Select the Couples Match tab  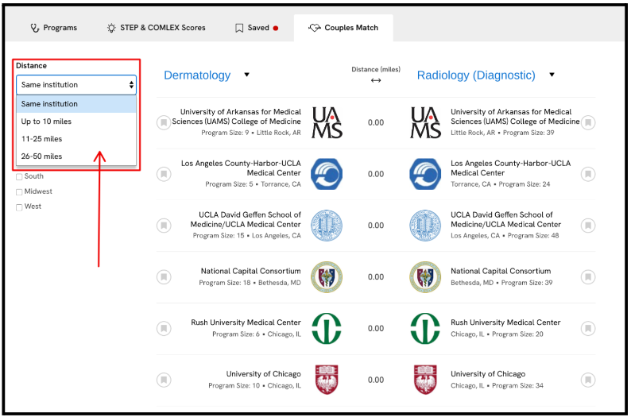click(343, 28)
